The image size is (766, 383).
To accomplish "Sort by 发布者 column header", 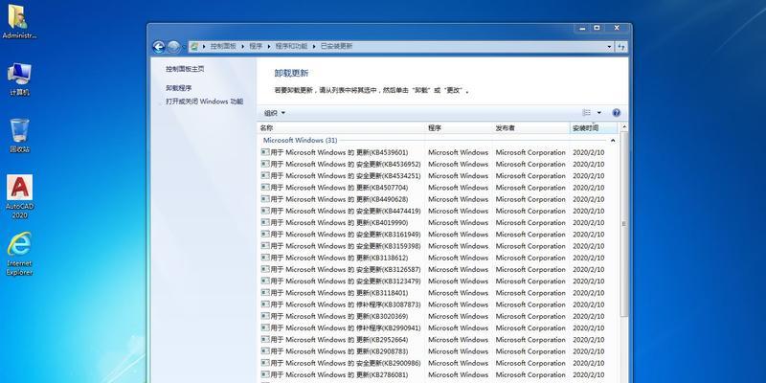I will [x=531, y=128].
